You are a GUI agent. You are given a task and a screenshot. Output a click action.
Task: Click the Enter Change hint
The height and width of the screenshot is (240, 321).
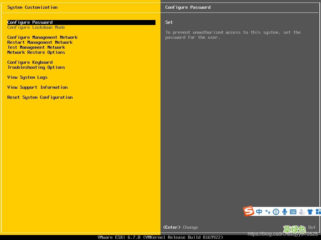pos(181,227)
